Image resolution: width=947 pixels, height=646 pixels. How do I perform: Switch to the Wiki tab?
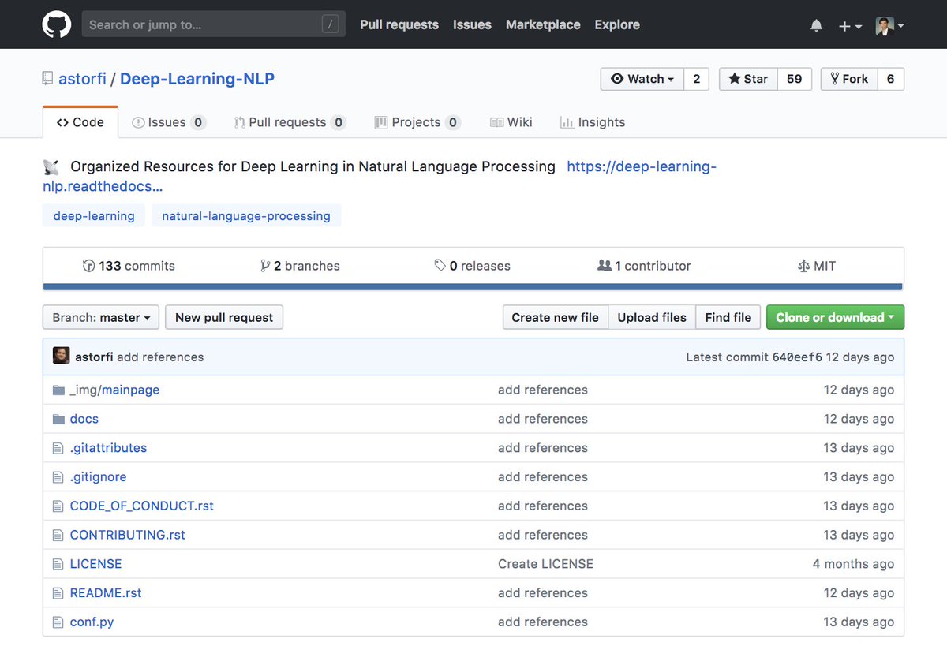pyautogui.click(x=511, y=122)
